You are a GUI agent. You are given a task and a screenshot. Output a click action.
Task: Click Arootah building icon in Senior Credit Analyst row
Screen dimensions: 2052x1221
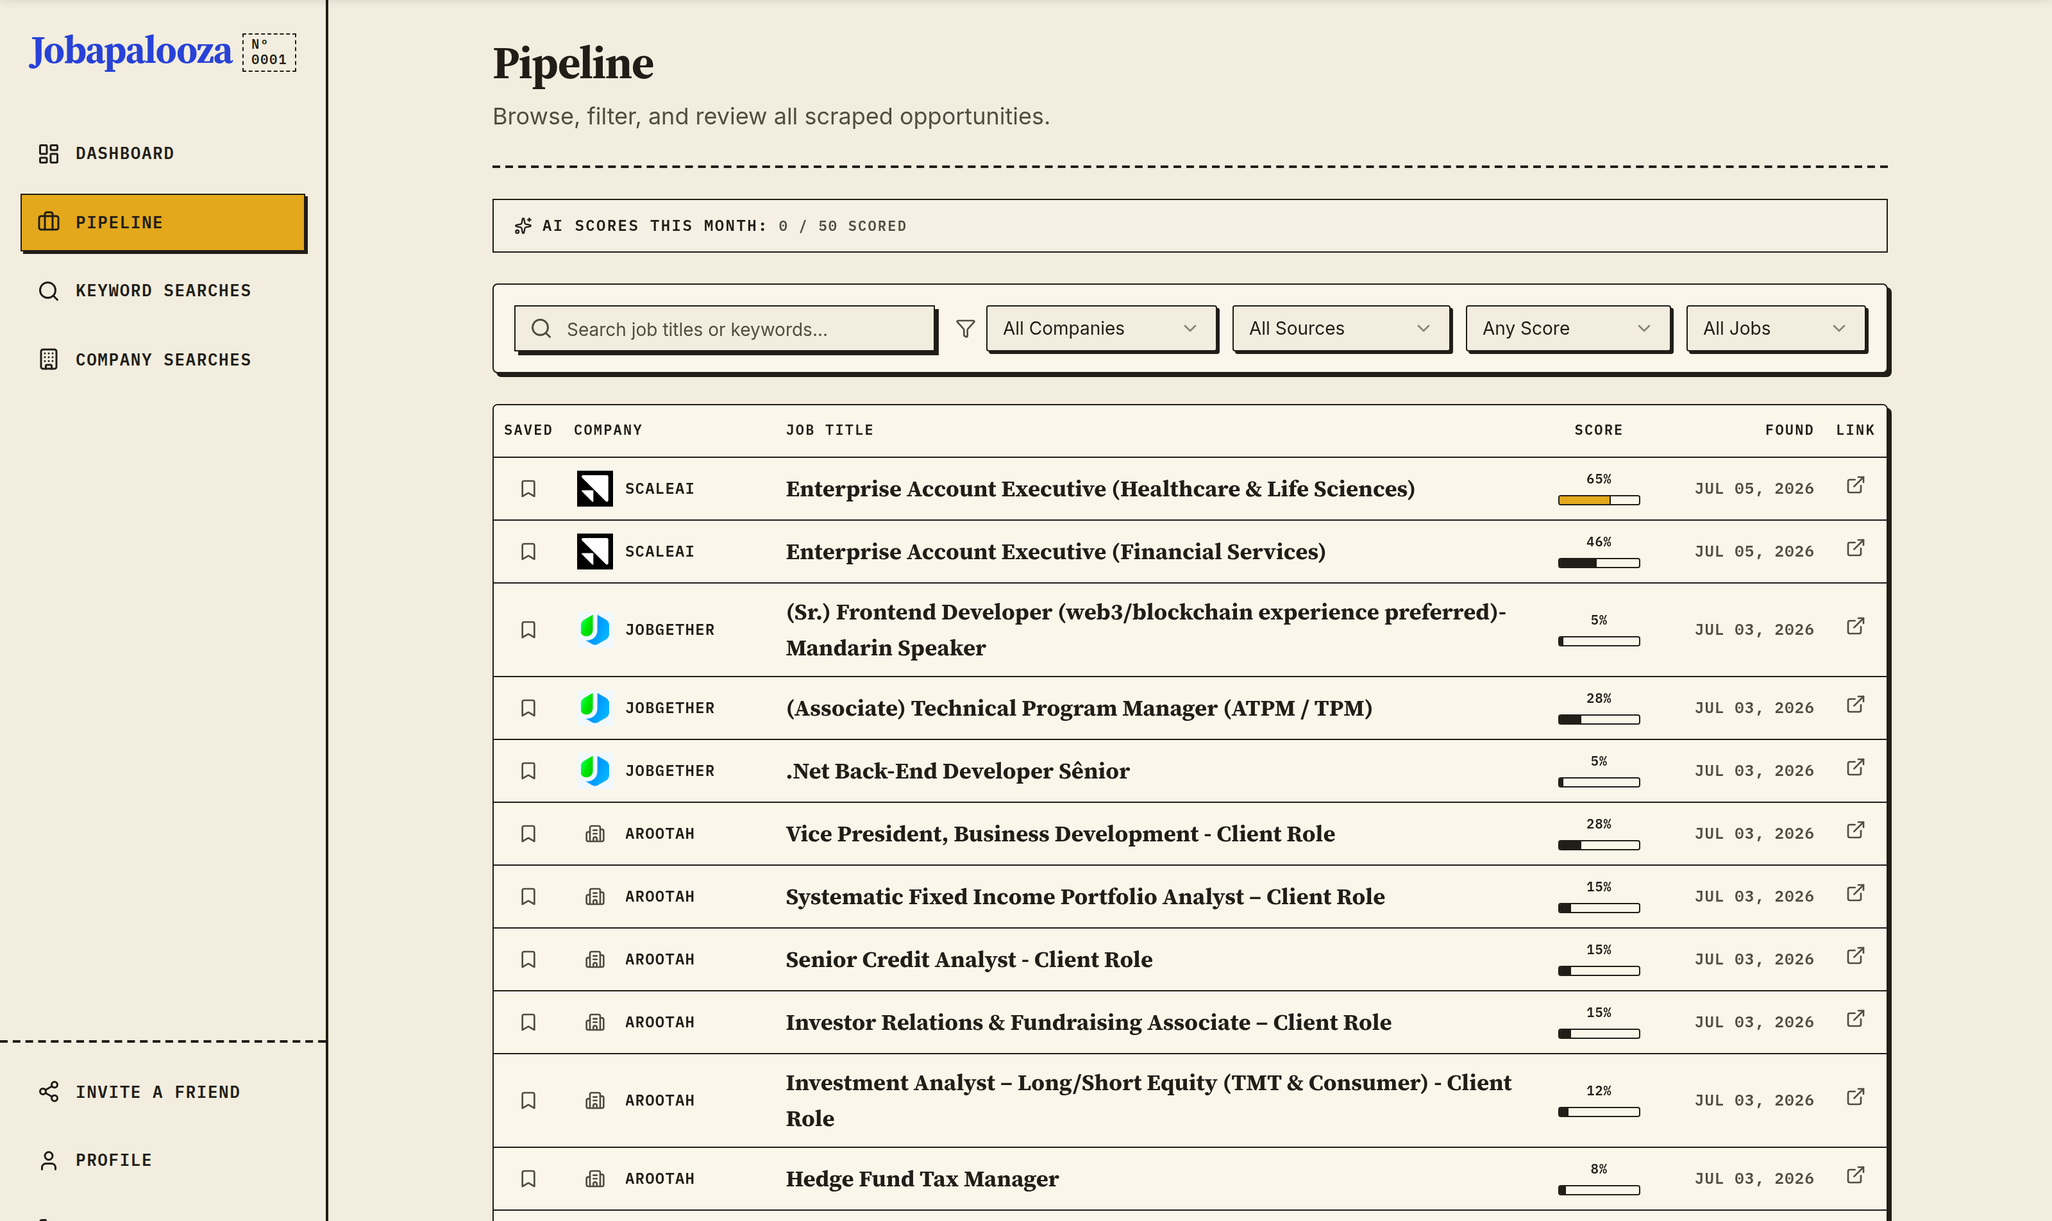[x=595, y=959]
